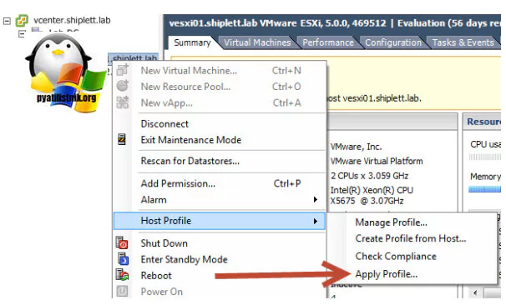This screenshot has height=305, width=506.
Task: Click the 'VMware, Inc.' manufacturer value
Action: tap(356, 147)
